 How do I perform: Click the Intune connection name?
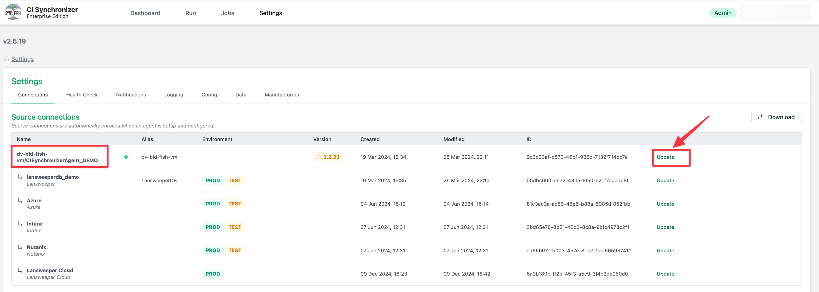pyautogui.click(x=35, y=224)
